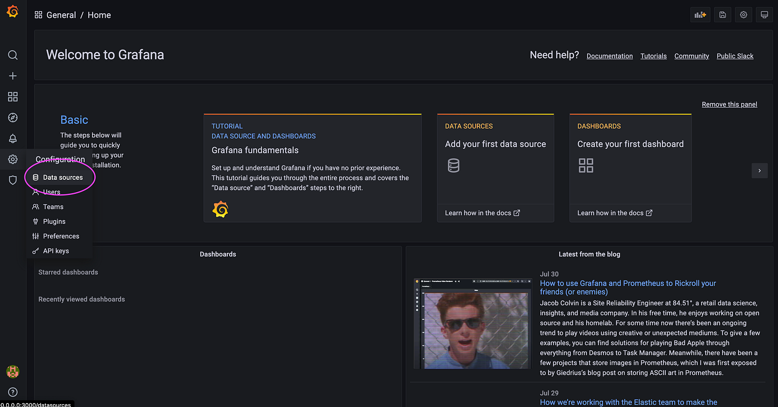Screen dimensions: 778x407
Task: Open the Help question mark icon
Action: click(13, 392)
